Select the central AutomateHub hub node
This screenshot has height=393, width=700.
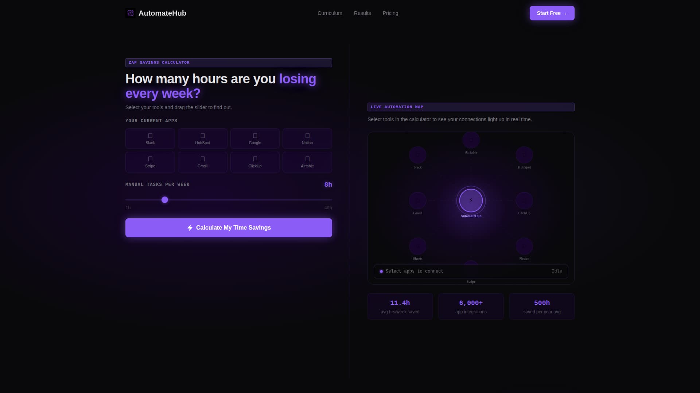tap(471, 201)
